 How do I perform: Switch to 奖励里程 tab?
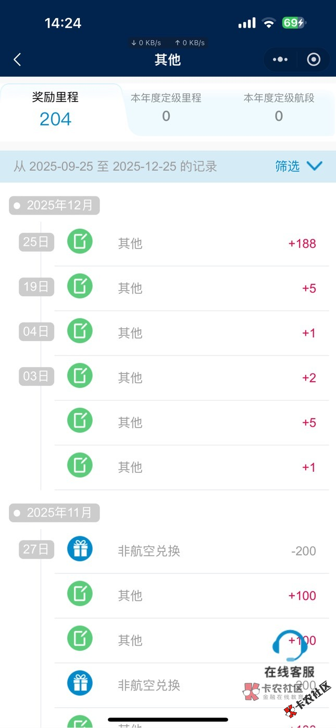click(x=56, y=109)
